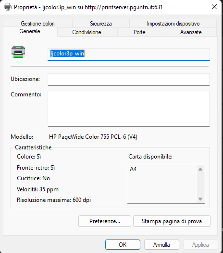Click the Ubicazione text field
This screenshot has height=253, width=223.
pyautogui.click(x=129, y=80)
